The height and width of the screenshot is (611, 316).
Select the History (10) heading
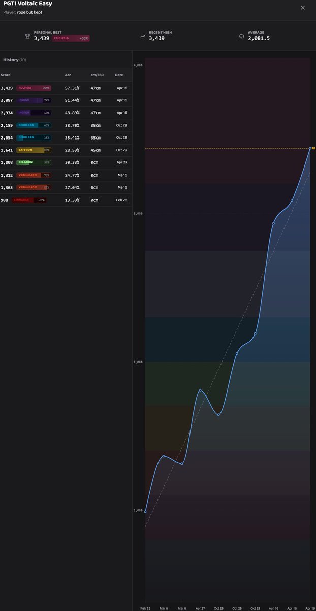(14, 60)
